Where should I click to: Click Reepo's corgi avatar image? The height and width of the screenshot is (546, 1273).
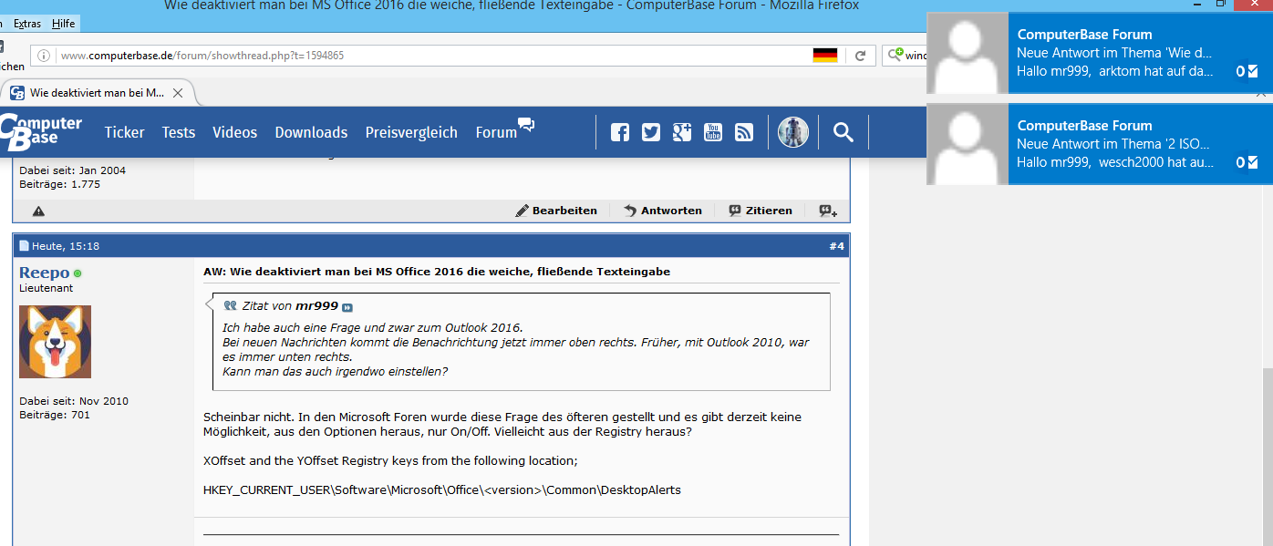click(55, 342)
